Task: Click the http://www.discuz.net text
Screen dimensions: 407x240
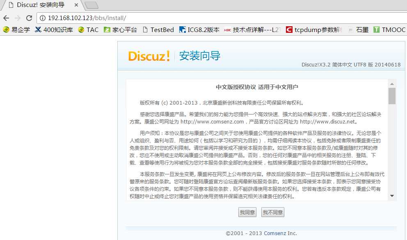Action: (x=327, y=122)
